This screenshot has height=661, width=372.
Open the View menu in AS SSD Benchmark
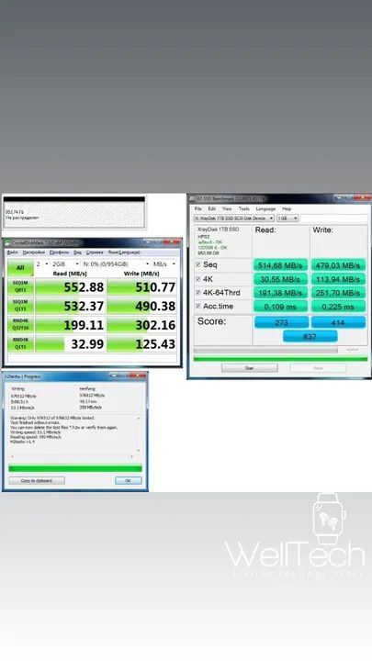click(x=227, y=208)
